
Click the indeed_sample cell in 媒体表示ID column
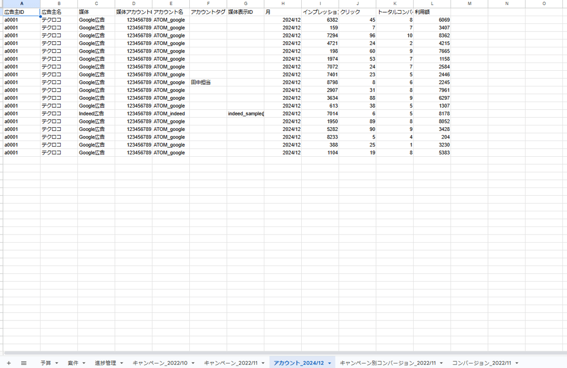(246, 114)
